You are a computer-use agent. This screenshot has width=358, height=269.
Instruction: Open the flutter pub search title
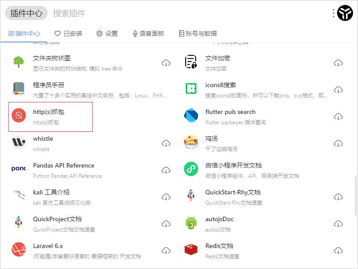click(x=230, y=112)
